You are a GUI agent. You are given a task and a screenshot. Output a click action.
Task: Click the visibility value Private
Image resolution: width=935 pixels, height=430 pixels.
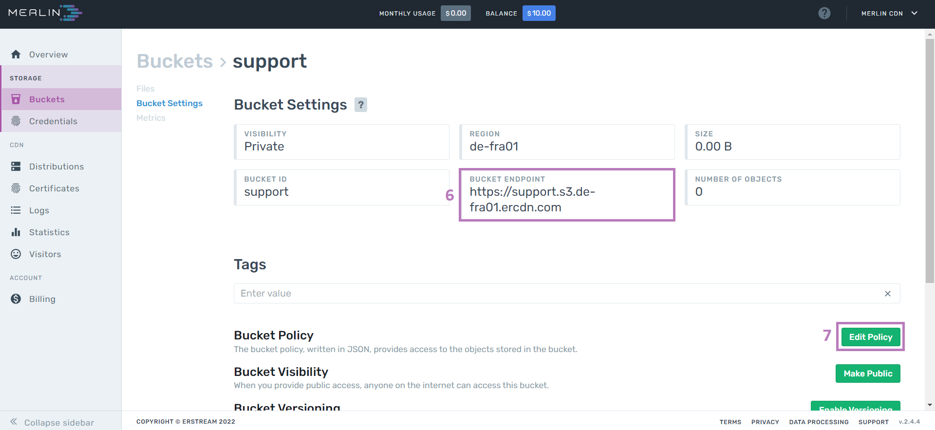point(264,147)
